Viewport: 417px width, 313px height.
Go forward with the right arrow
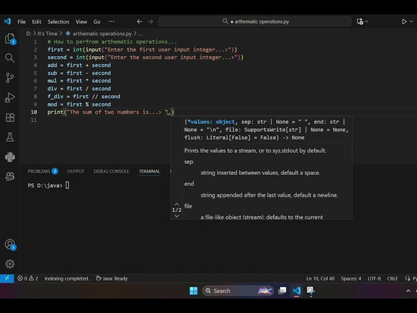point(151,22)
